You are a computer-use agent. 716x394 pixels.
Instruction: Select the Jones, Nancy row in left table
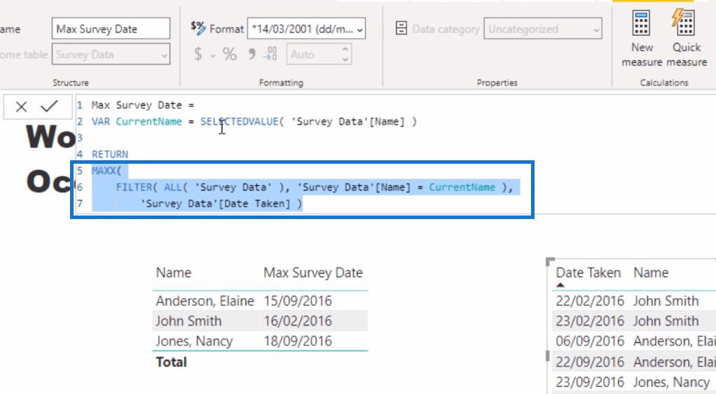coord(260,341)
